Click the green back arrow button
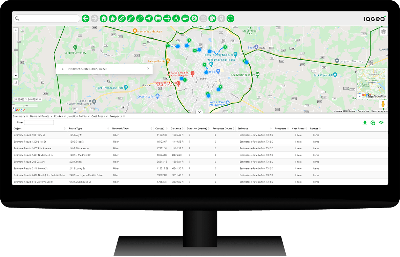 (85, 18)
